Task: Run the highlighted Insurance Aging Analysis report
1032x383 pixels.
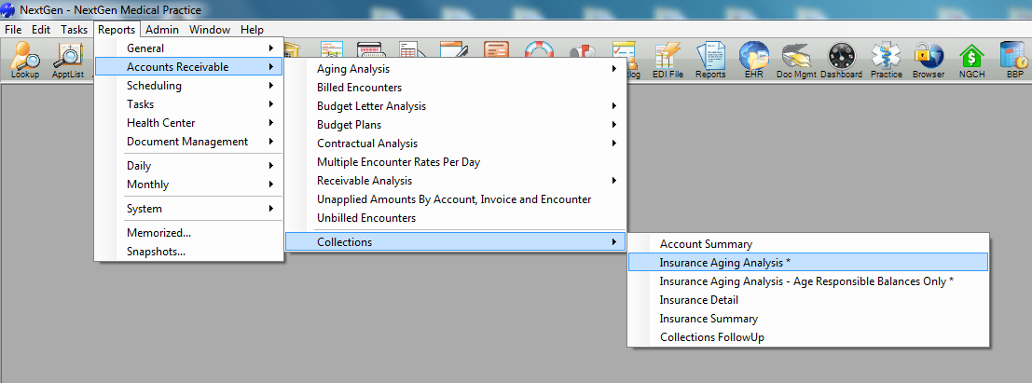Action: click(x=808, y=262)
